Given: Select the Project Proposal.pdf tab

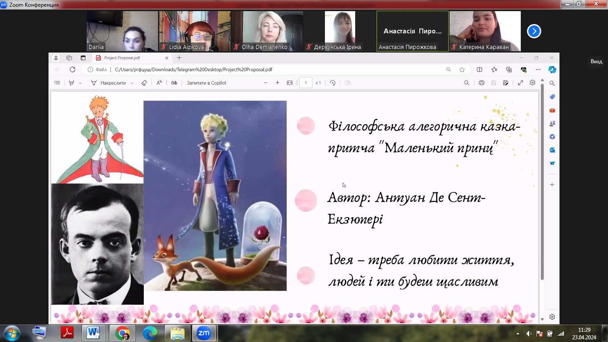Looking at the screenshot, I should coord(132,58).
